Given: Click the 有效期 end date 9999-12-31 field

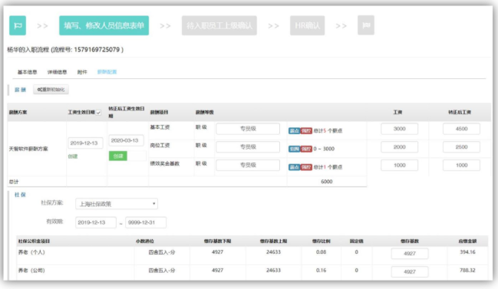Looking at the screenshot, I should (x=146, y=222).
